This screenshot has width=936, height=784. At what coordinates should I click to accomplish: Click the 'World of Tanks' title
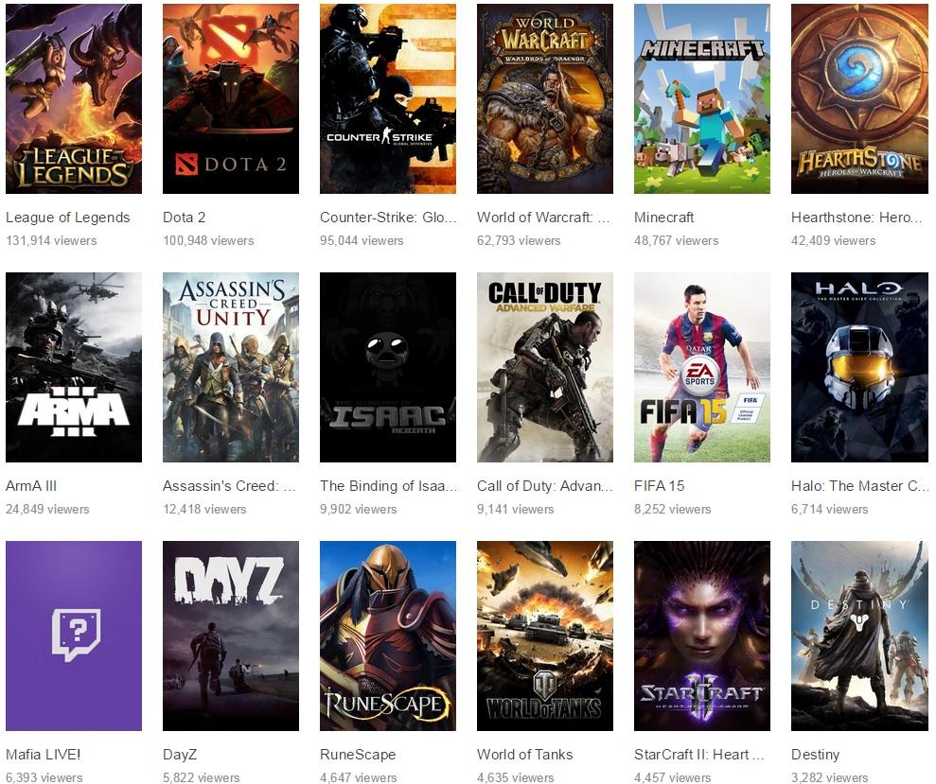point(524,755)
